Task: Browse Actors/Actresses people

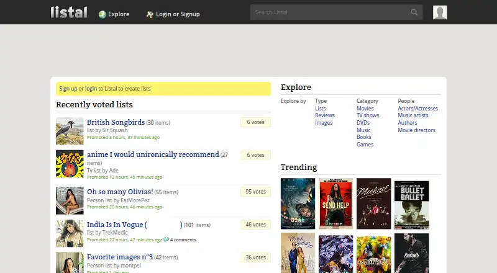Action: 417,109
